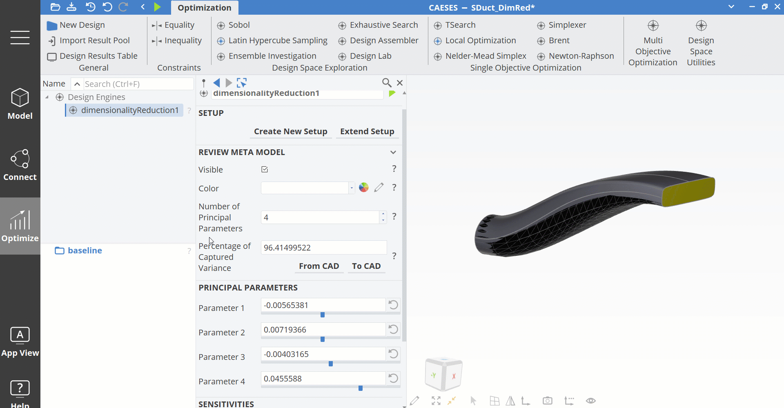Screen dimensions: 784x408
Task: Open the baseline folder
Action: (x=79, y=251)
